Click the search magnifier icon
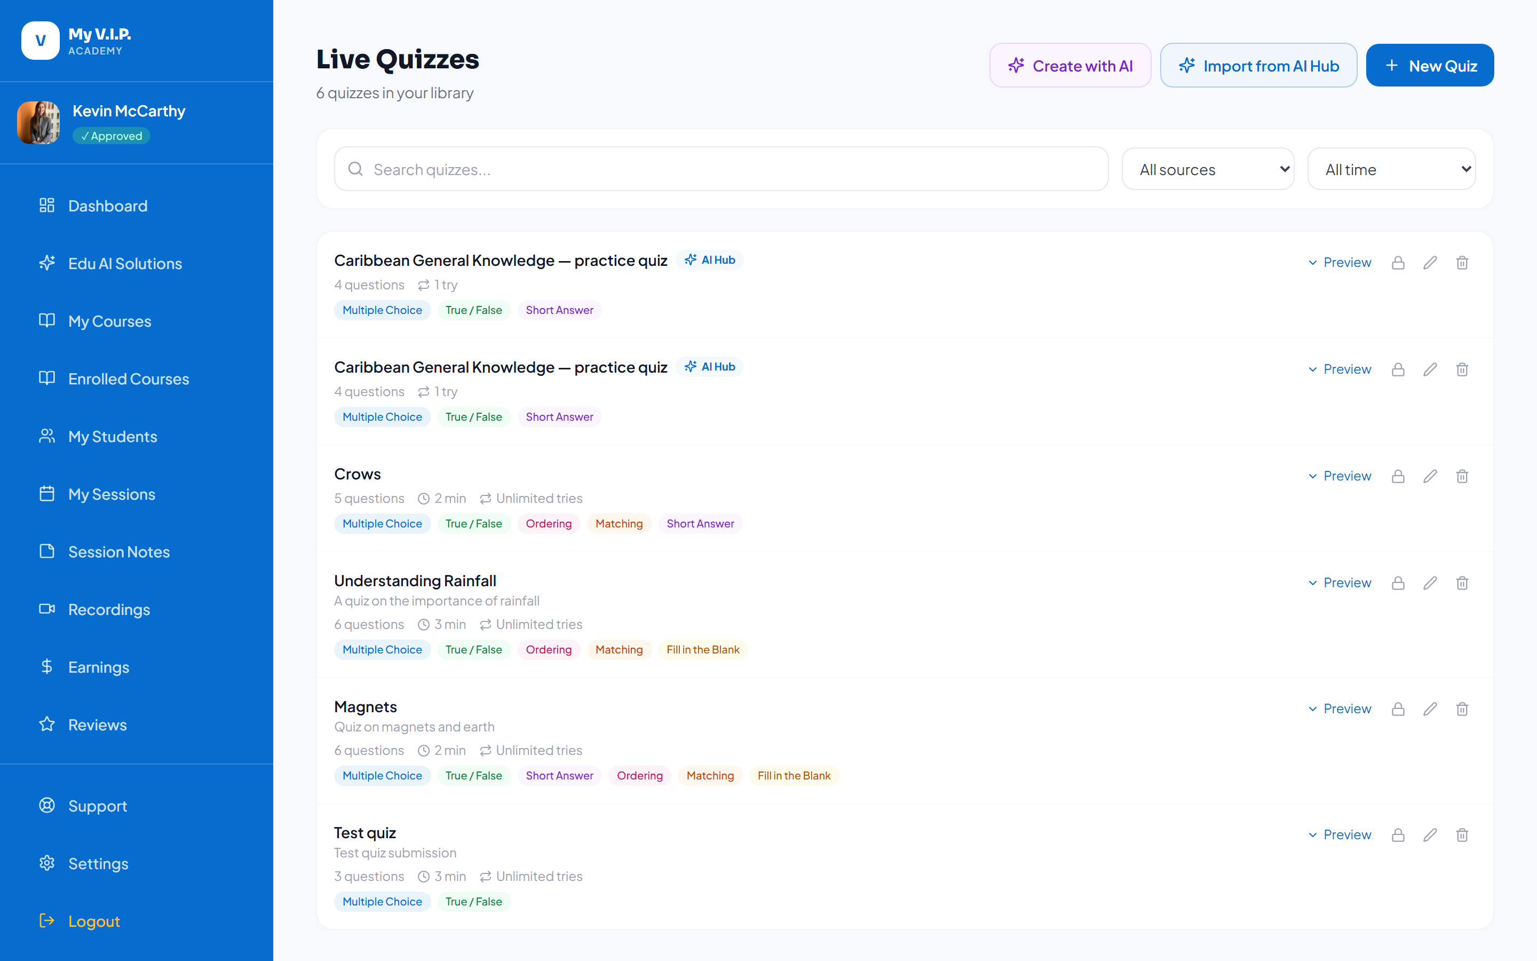This screenshot has height=961, width=1537. tap(355, 169)
